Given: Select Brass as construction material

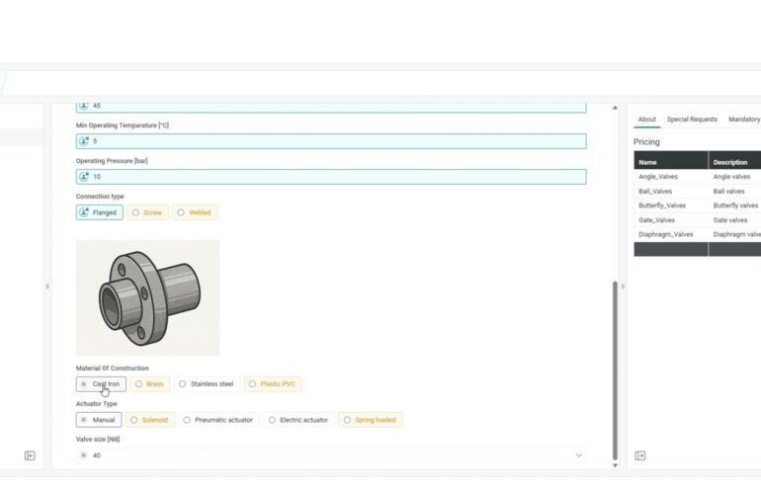Looking at the screenshot, I should (x=149, y=384).
